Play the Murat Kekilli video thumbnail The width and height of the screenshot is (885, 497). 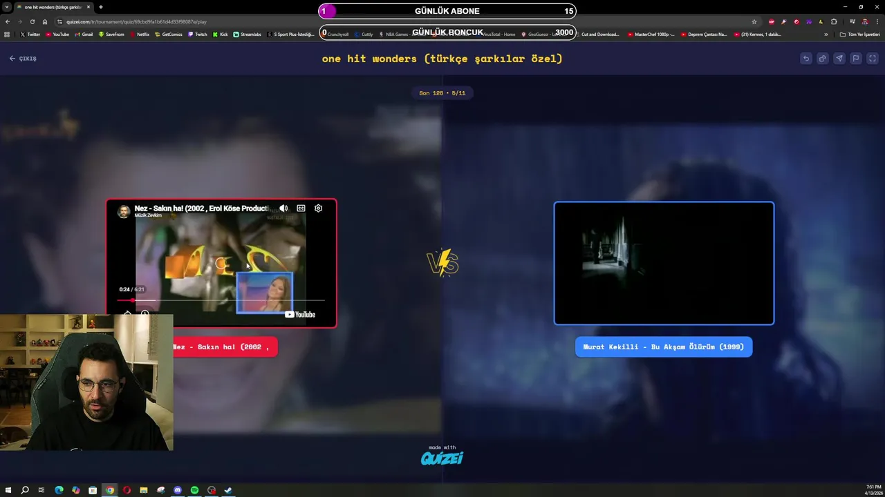pos(664,263)
